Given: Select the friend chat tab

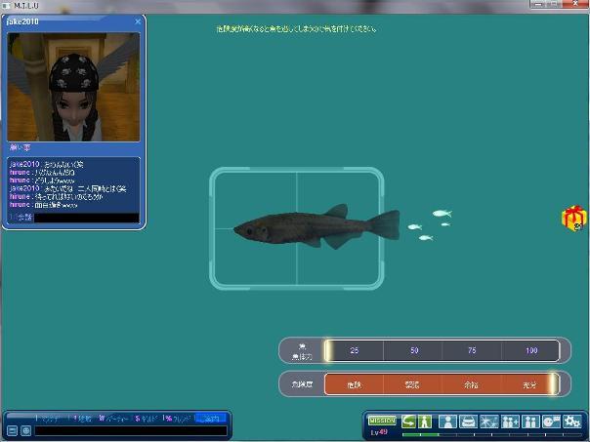Looking at the screenshot, I should (x=177, y=418).
